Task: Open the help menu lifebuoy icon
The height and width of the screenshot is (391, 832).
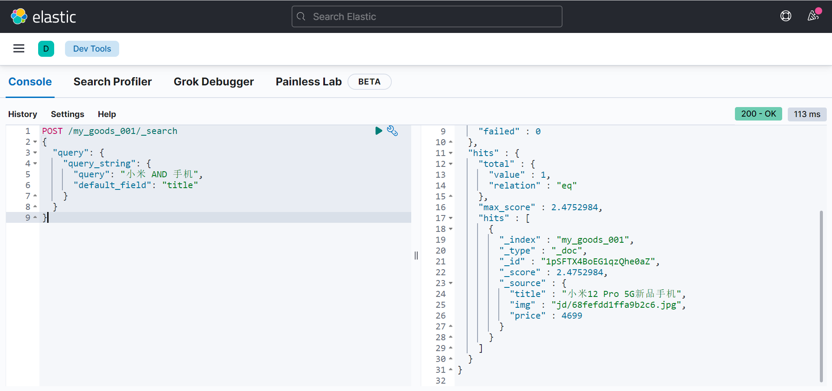Action: [786, 16]
